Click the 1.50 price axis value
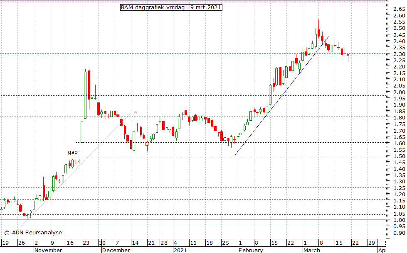The height and width of the screenshot is (253, 407). 399,156
